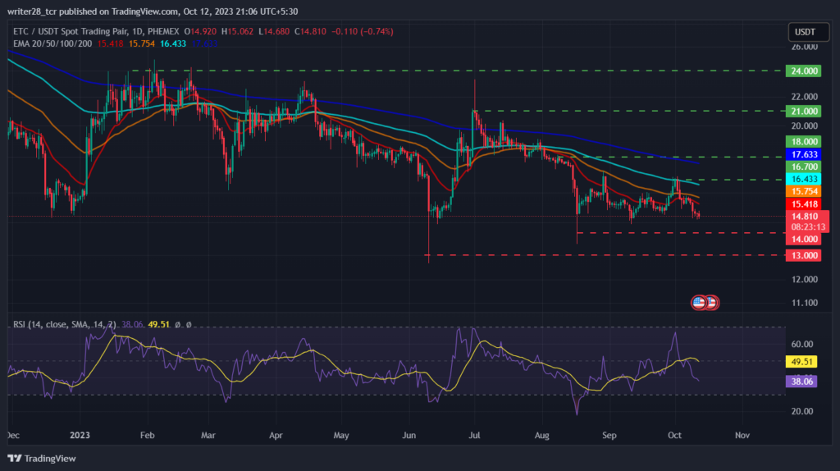Click the first US flag economic event icon
The width and height of the screenshot is (840, 471).
point(699,303)
